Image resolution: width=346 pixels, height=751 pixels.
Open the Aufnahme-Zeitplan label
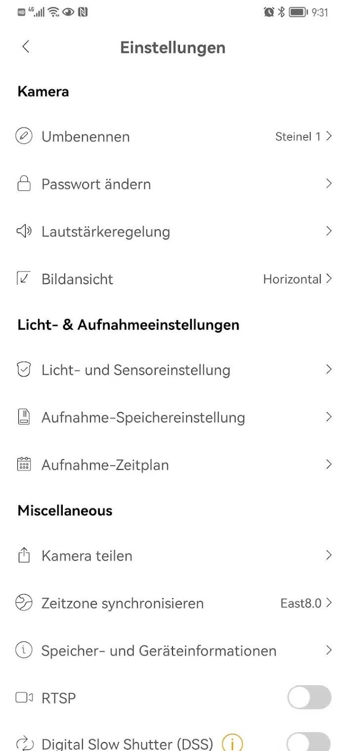coord(105,465)
